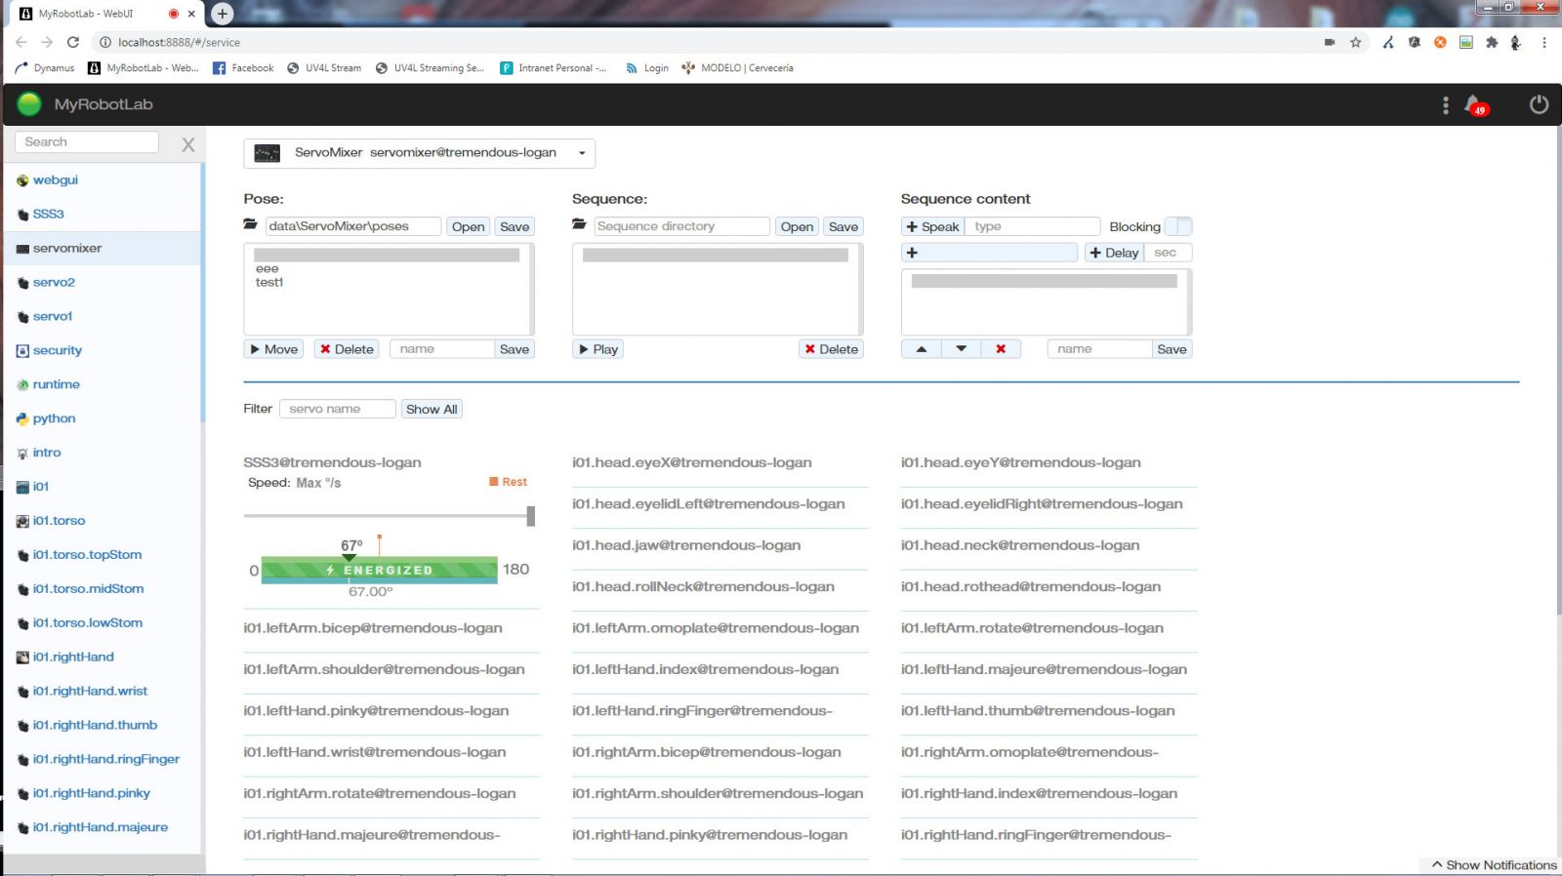Click Open button for Pose directory
The image size is (1562, 876).
(x=468, y=226)
